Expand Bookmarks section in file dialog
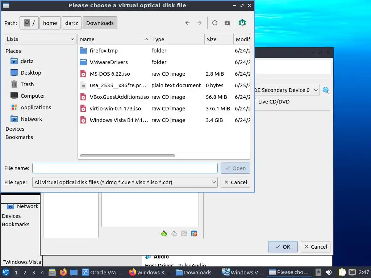 (19, 137)
